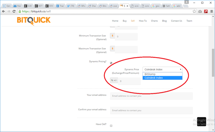The width and height of the screenshot is (215, 132).
Task: Switch to the Google add tab
Action: (x=177, y=6)
